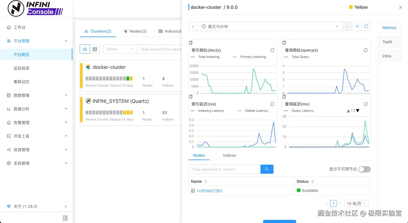Screen dimensions: 408x223
Task: Select table view icon
Action: point(95,49)
